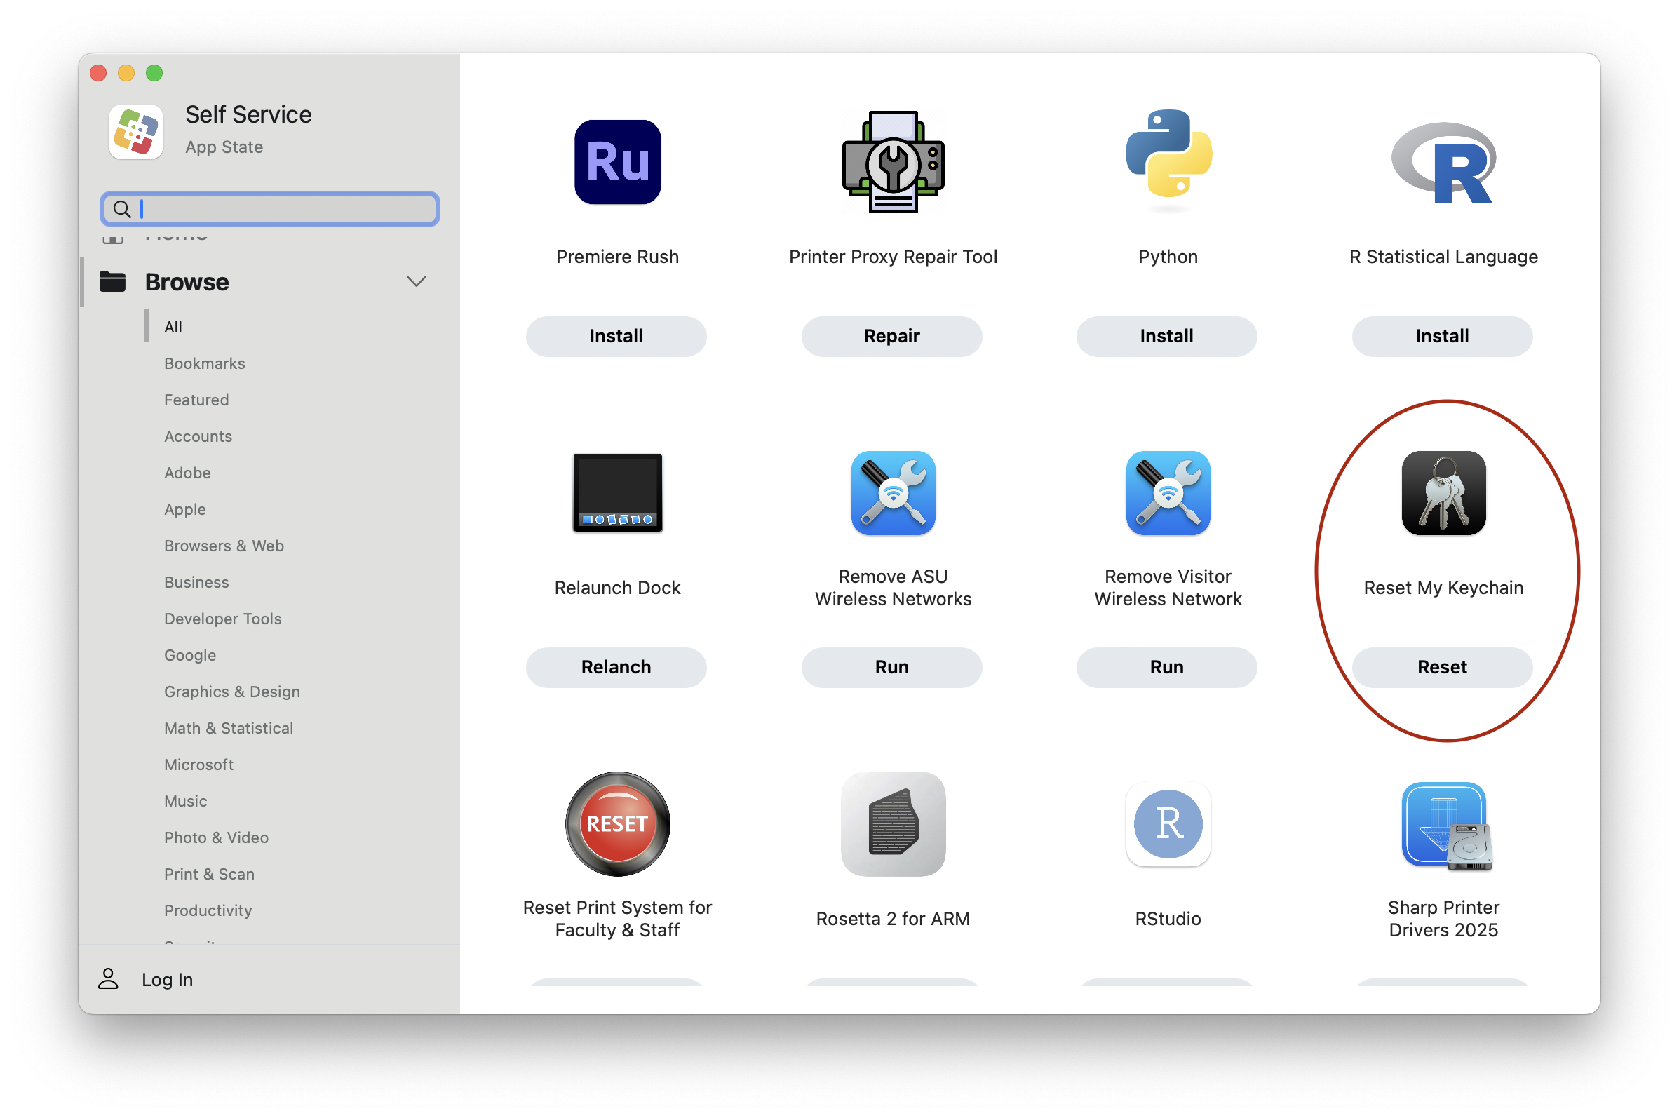The image size is (1679, 1118).
Task: Install R Statistical Language
Action: pyautogui.click(x=1441, y=336)
